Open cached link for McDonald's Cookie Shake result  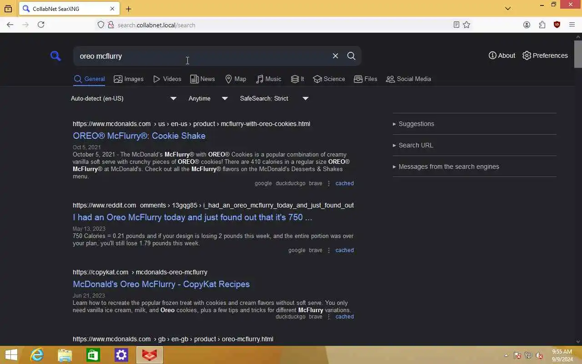pos(344,183)
